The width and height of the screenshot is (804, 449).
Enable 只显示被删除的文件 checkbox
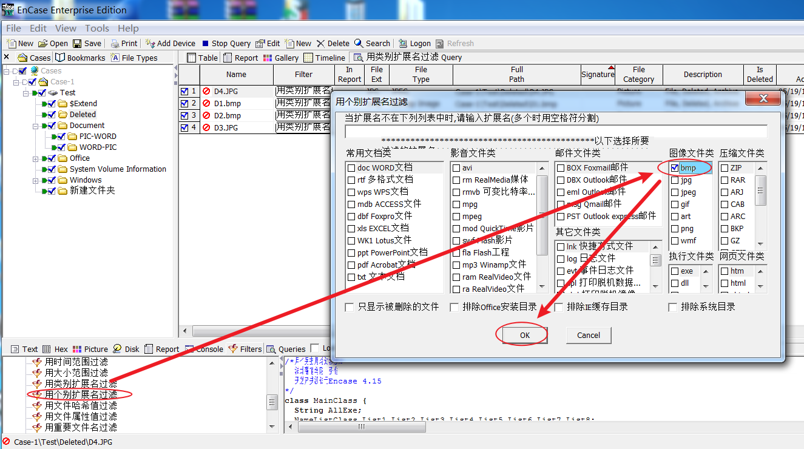(349, 307)
